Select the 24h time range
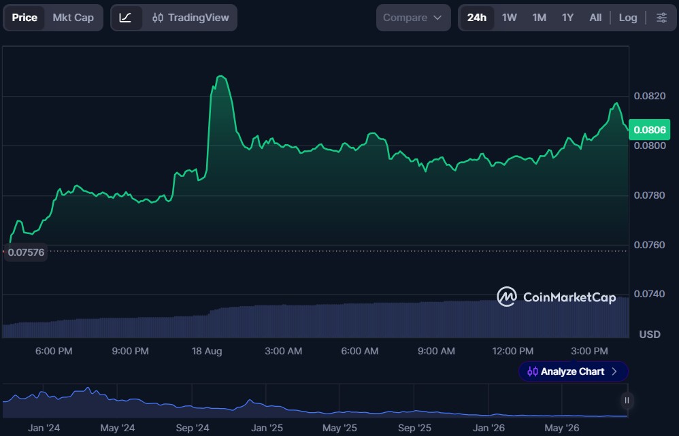This screenshot has height=436, width=679. [477, 18]
